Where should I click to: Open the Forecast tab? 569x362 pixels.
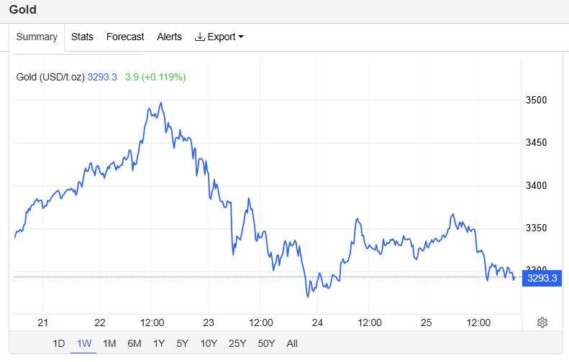point(125,37)
